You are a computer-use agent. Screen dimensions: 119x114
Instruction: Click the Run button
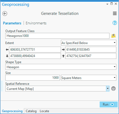point(109,104)
